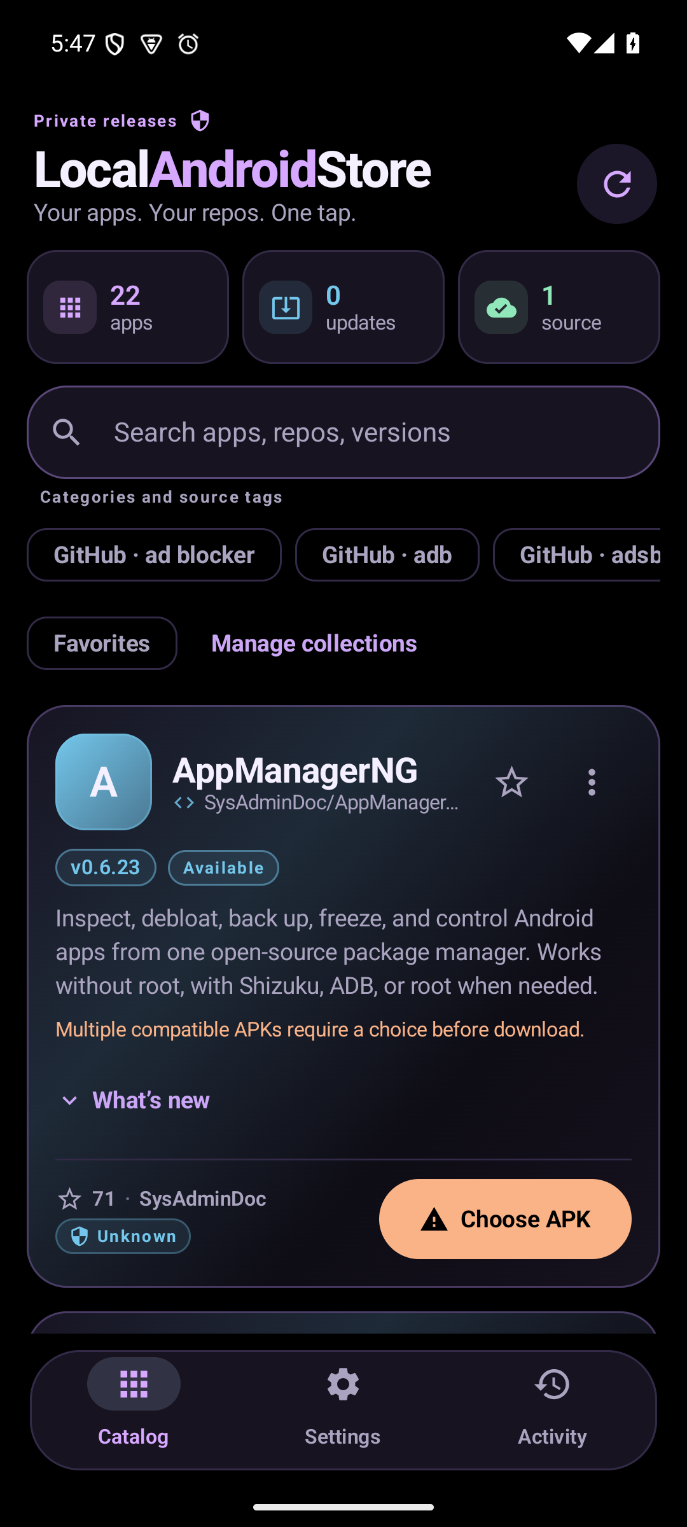Image resolution: width=687 pixels, height=1527 pixels.
Task: Filter by GitHub · ad blocker tag
Action: pyautogui.click(x=154, y=555)
